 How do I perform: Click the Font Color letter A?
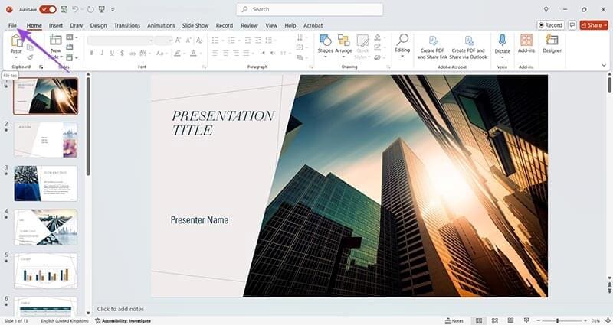click(194, 53)
